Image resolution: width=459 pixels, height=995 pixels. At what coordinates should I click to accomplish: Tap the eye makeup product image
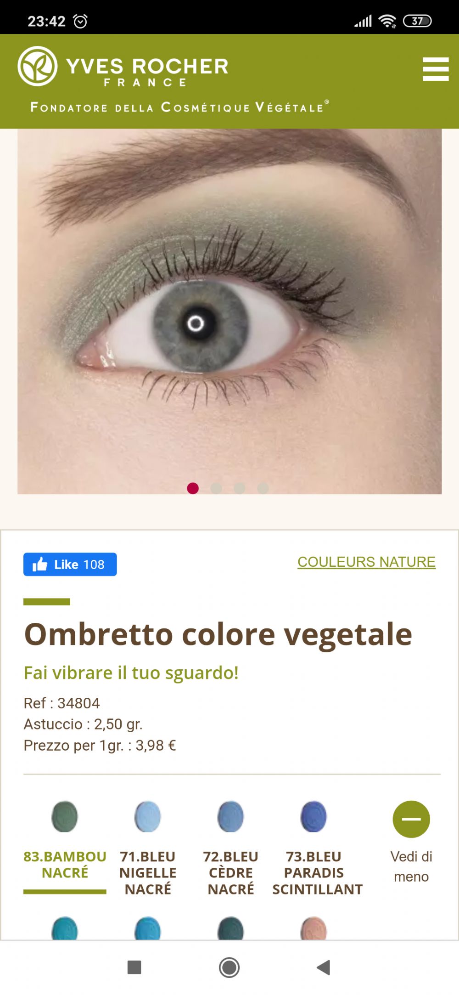tap(229, 311)
